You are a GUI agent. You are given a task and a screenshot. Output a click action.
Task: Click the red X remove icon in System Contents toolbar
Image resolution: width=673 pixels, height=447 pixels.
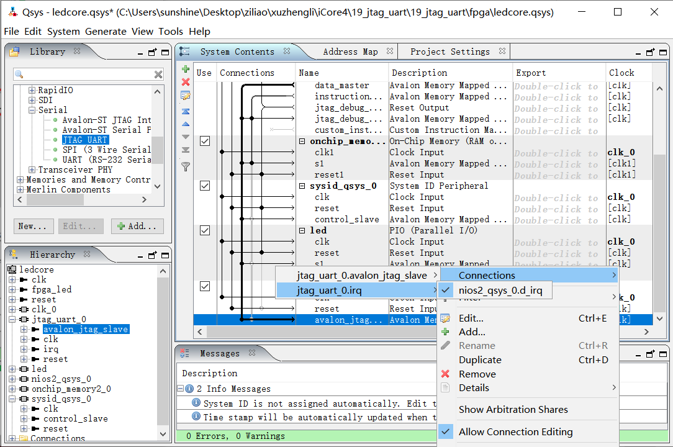point(185,82)
